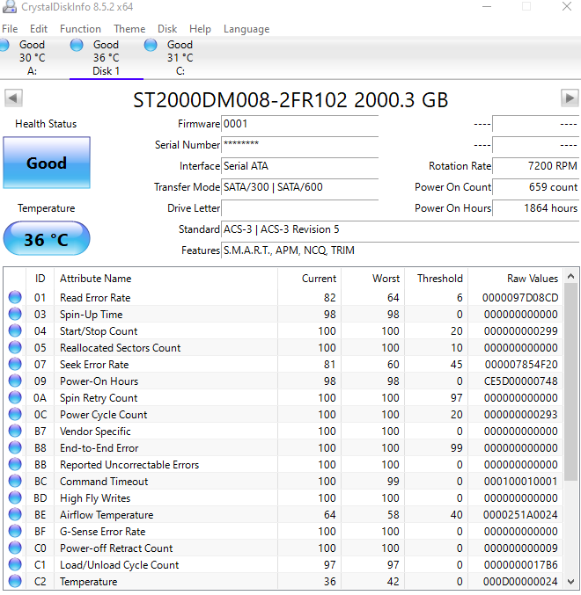Click status icon for Command Timeout

15,481
